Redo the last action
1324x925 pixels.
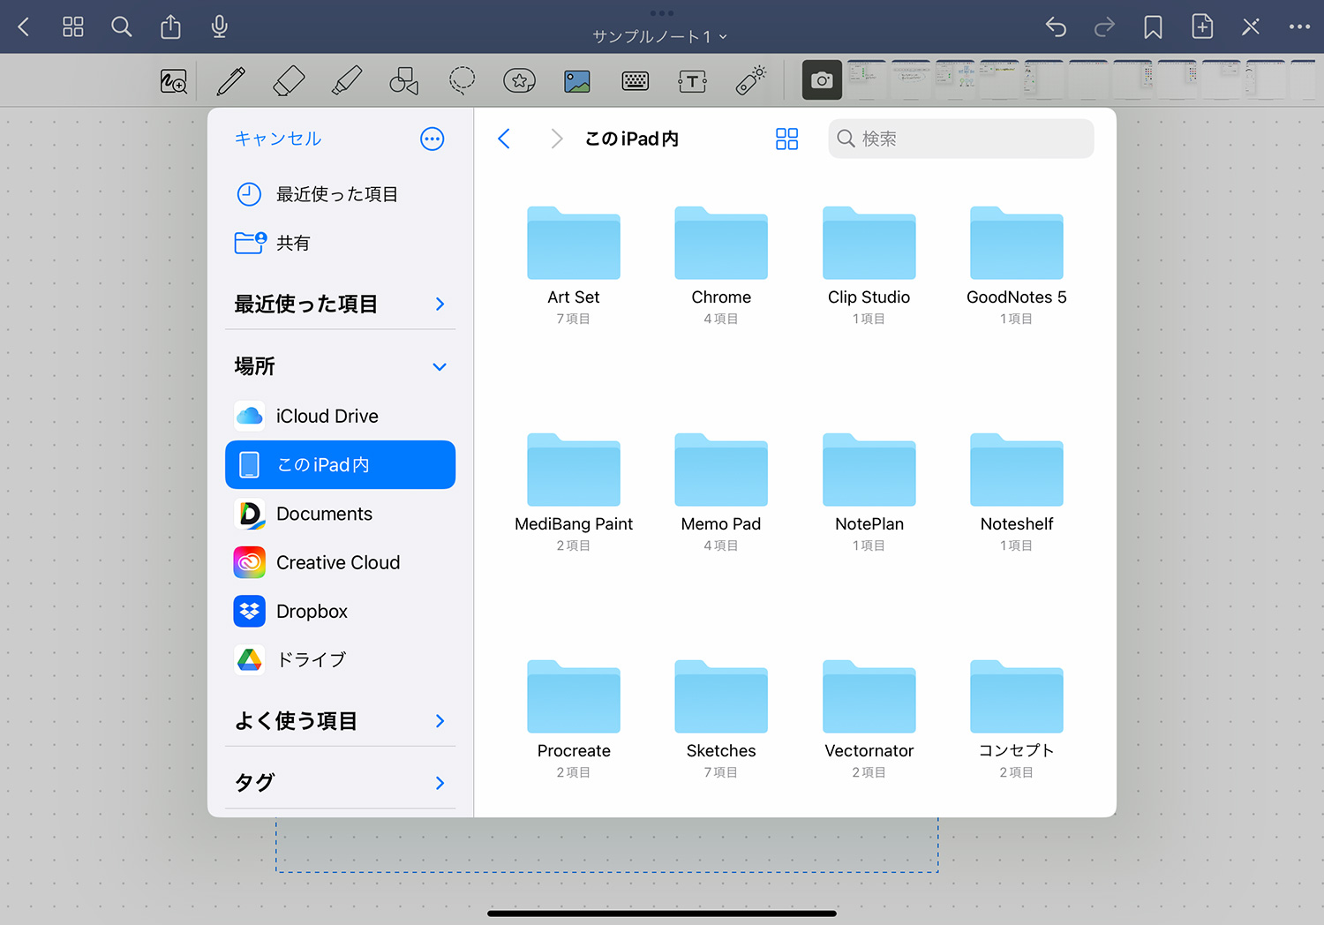pyautogui.click(x=1104, y=26)
